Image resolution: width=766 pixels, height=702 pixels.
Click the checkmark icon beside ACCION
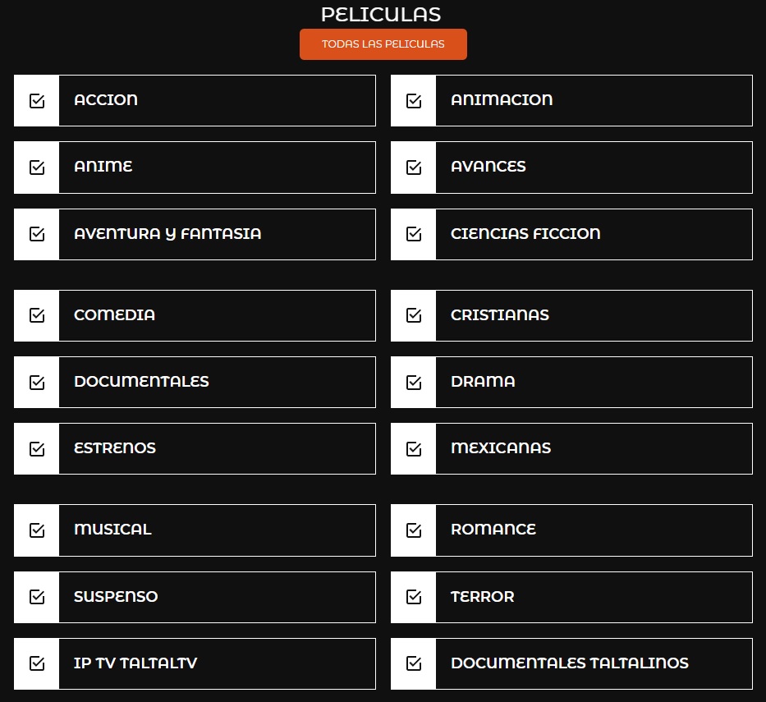[x=37, y=100]
